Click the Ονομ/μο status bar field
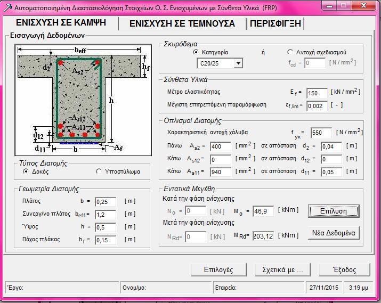381x303 pixels. tap(166, 288)
